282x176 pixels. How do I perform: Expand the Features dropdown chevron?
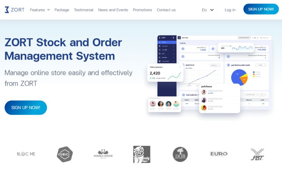48,10
